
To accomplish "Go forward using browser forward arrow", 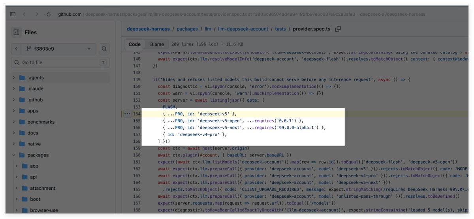I will 37,14.
